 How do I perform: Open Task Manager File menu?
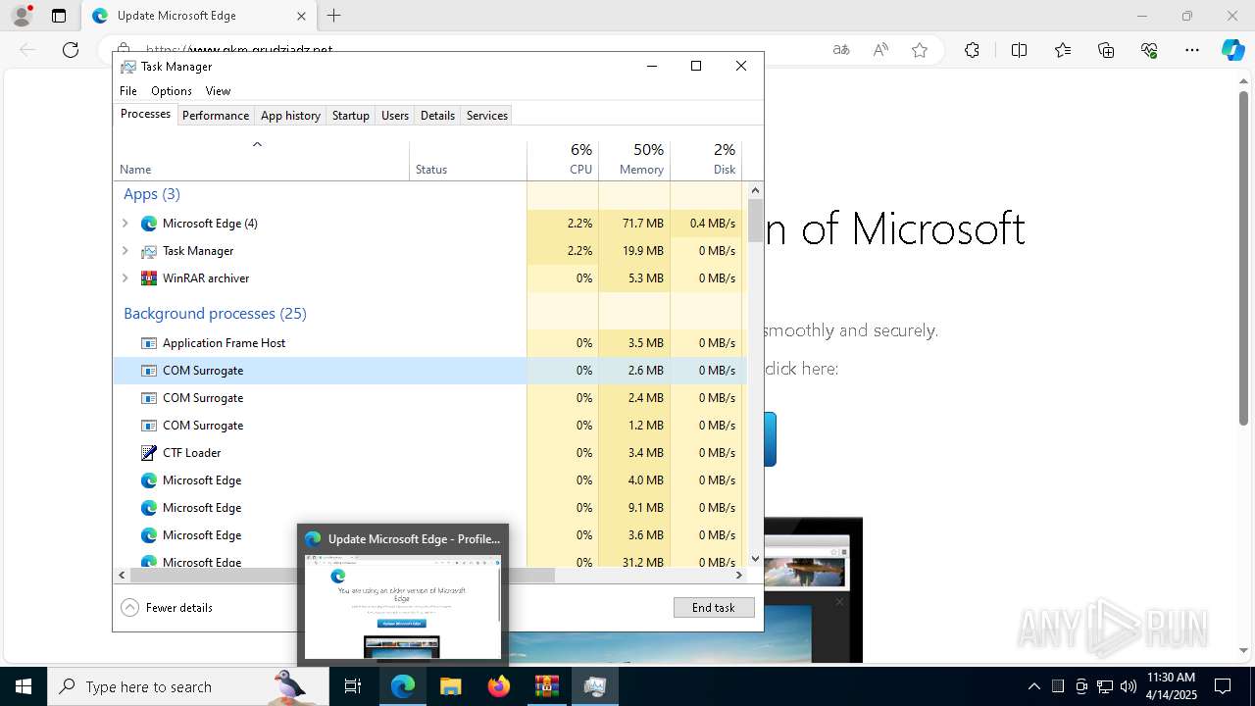[x=128, y=90]
